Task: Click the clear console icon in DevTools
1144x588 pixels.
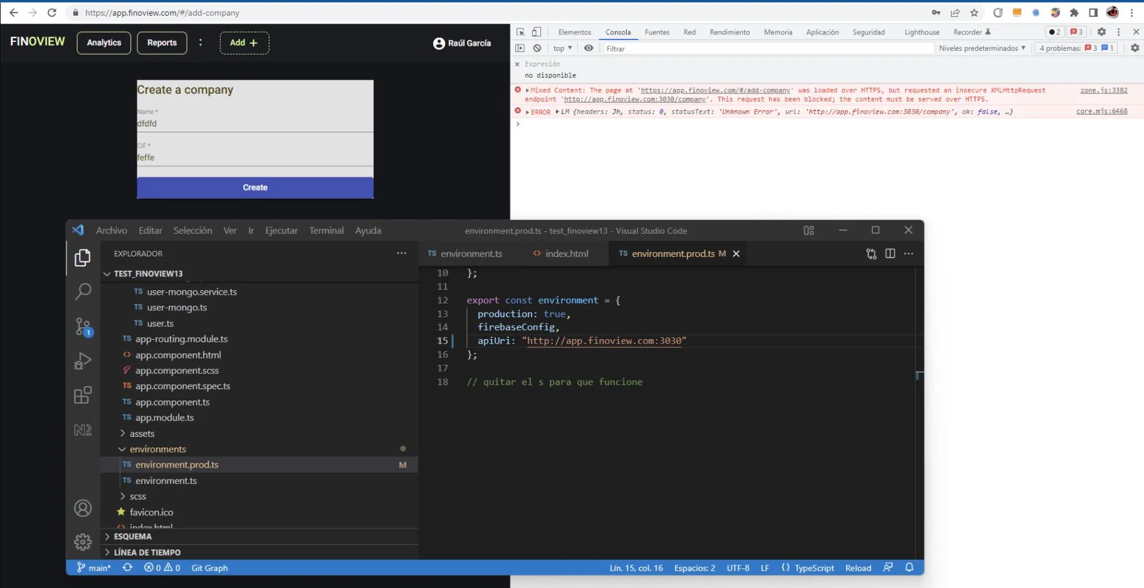Action: tap(537, 48)
